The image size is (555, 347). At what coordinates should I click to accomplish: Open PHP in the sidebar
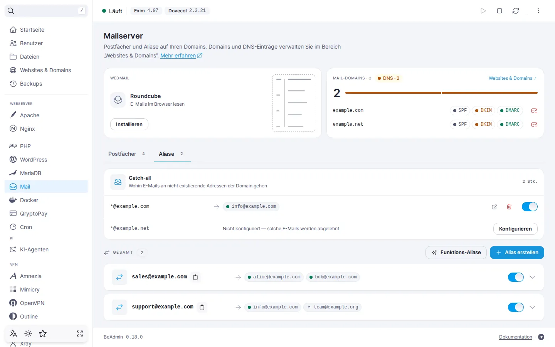pos(46,146)
